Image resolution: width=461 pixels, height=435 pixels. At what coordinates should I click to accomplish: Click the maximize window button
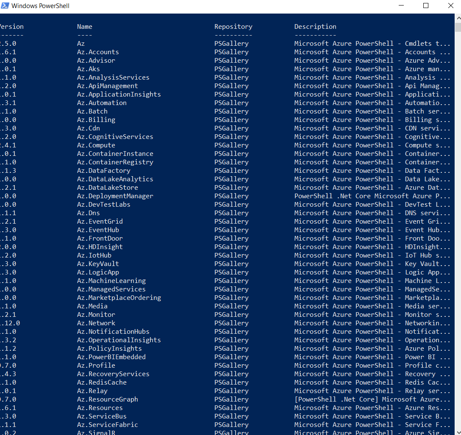(x=426, y=6)
